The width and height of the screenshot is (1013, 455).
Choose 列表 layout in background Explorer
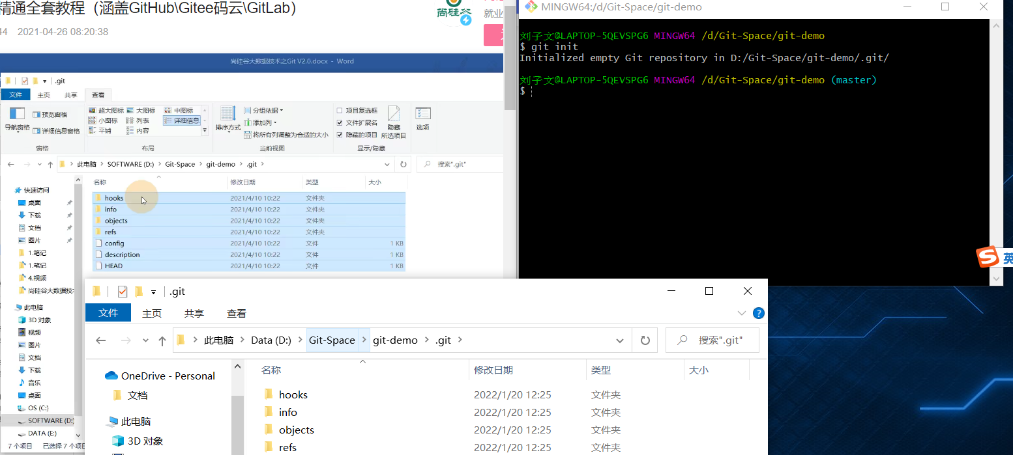click(138, 120)
